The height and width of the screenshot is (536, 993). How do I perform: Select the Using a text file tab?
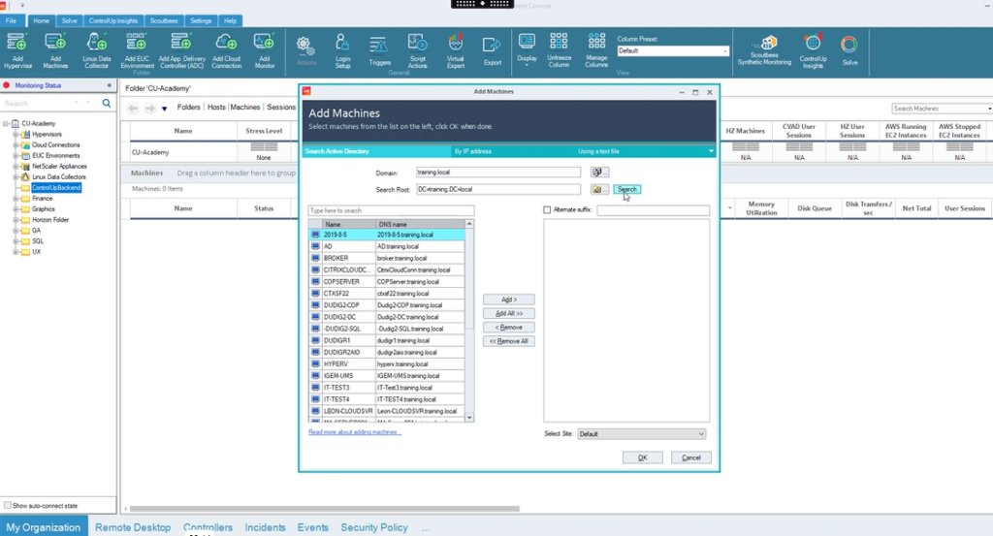point(598,151)
